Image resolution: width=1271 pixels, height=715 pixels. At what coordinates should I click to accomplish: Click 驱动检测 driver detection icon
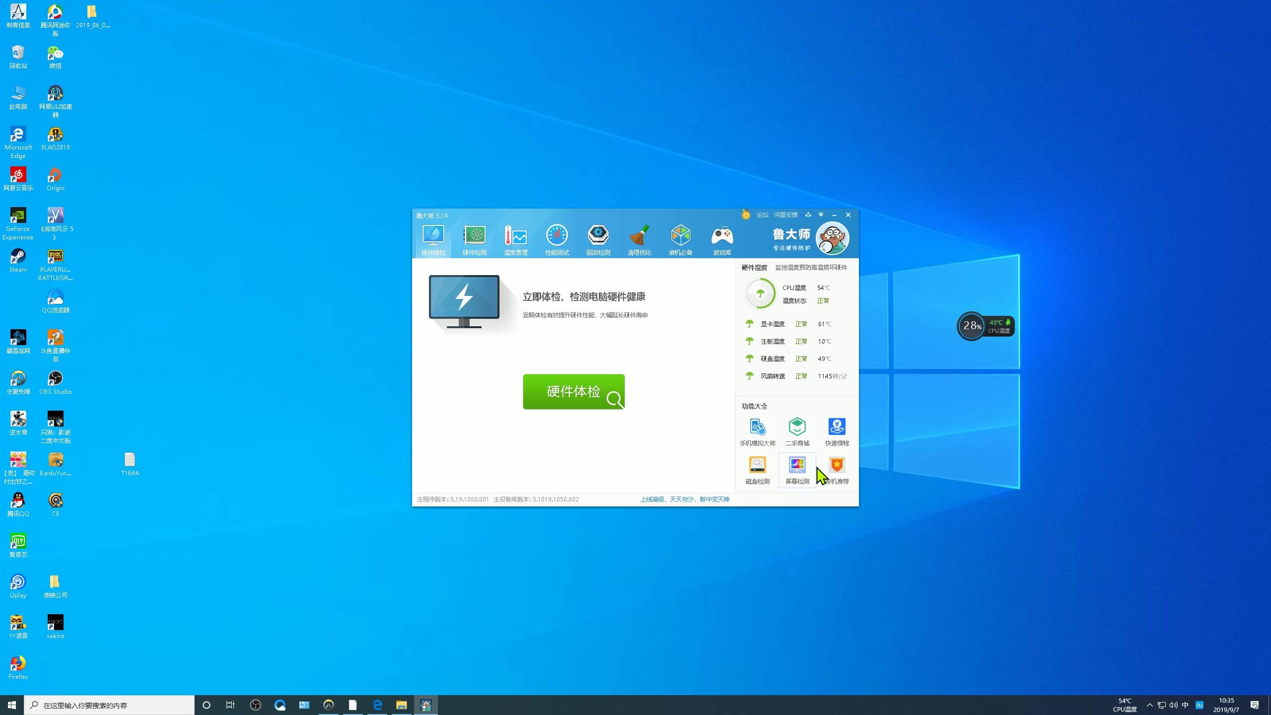pos(598,240)
